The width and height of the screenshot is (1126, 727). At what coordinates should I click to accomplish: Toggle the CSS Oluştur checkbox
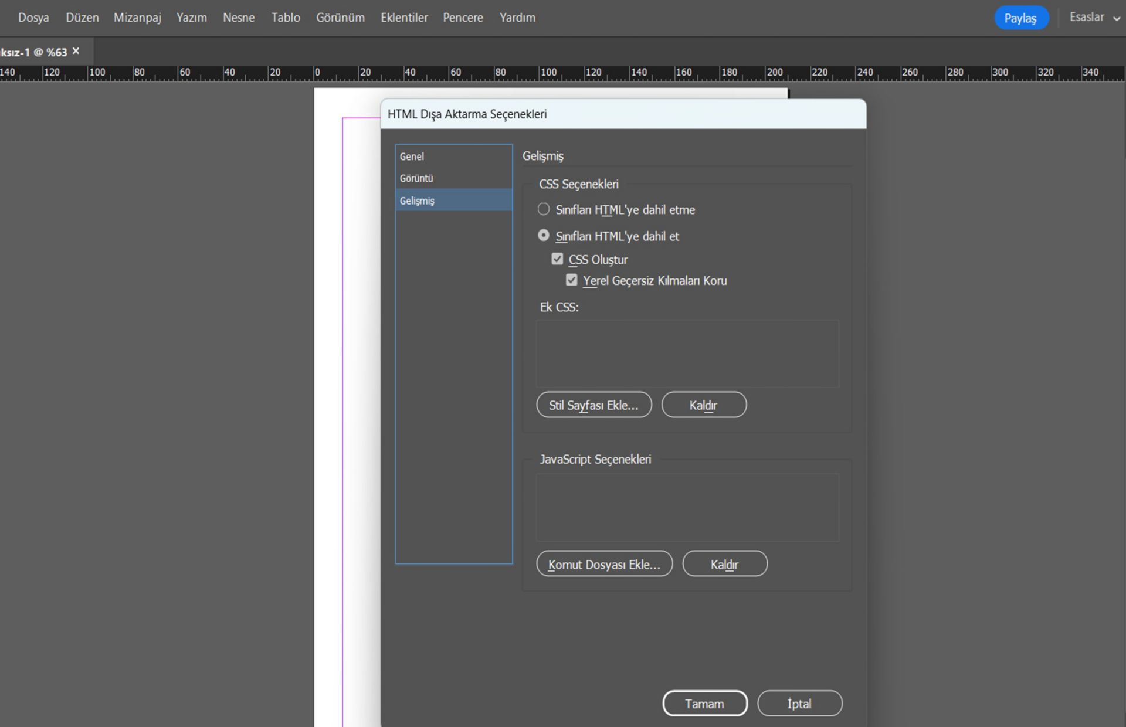[557, 259]
